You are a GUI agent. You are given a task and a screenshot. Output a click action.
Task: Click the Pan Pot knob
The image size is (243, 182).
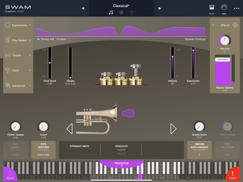[x=225, y=41]
